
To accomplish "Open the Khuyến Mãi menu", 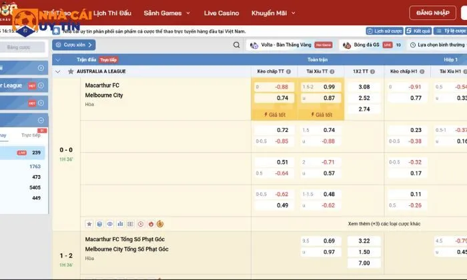I will [269, 13].
